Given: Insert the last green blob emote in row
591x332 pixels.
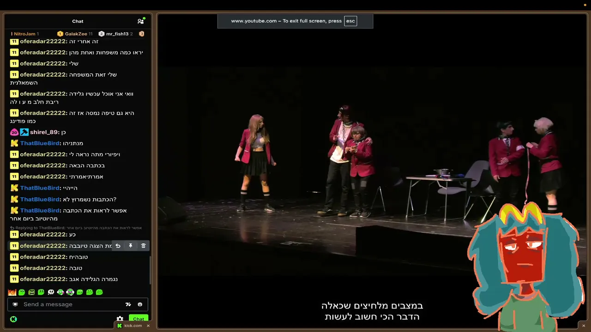Looking at the screenshot, I should tap(99, 292).
